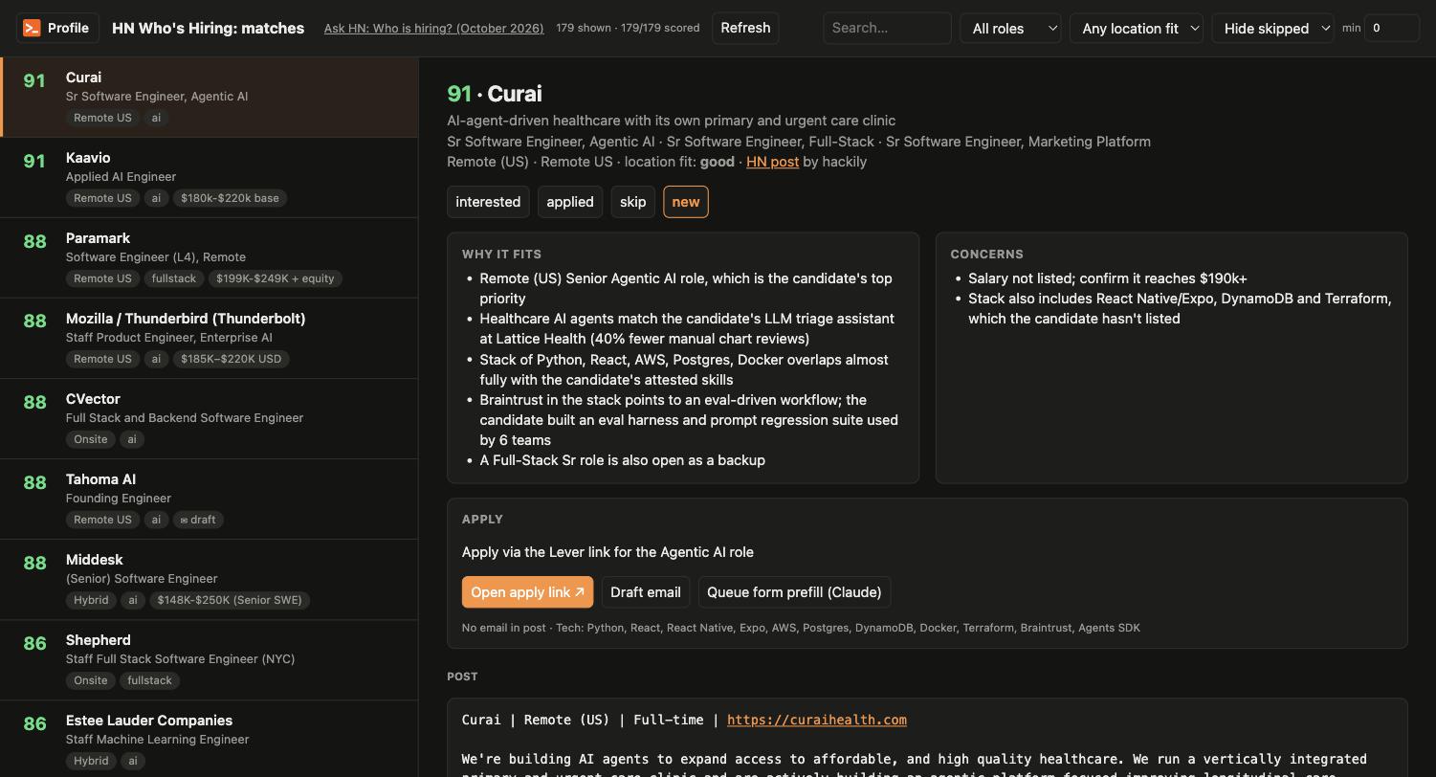Click the 179 shown · 179/179 scored status

628,28
